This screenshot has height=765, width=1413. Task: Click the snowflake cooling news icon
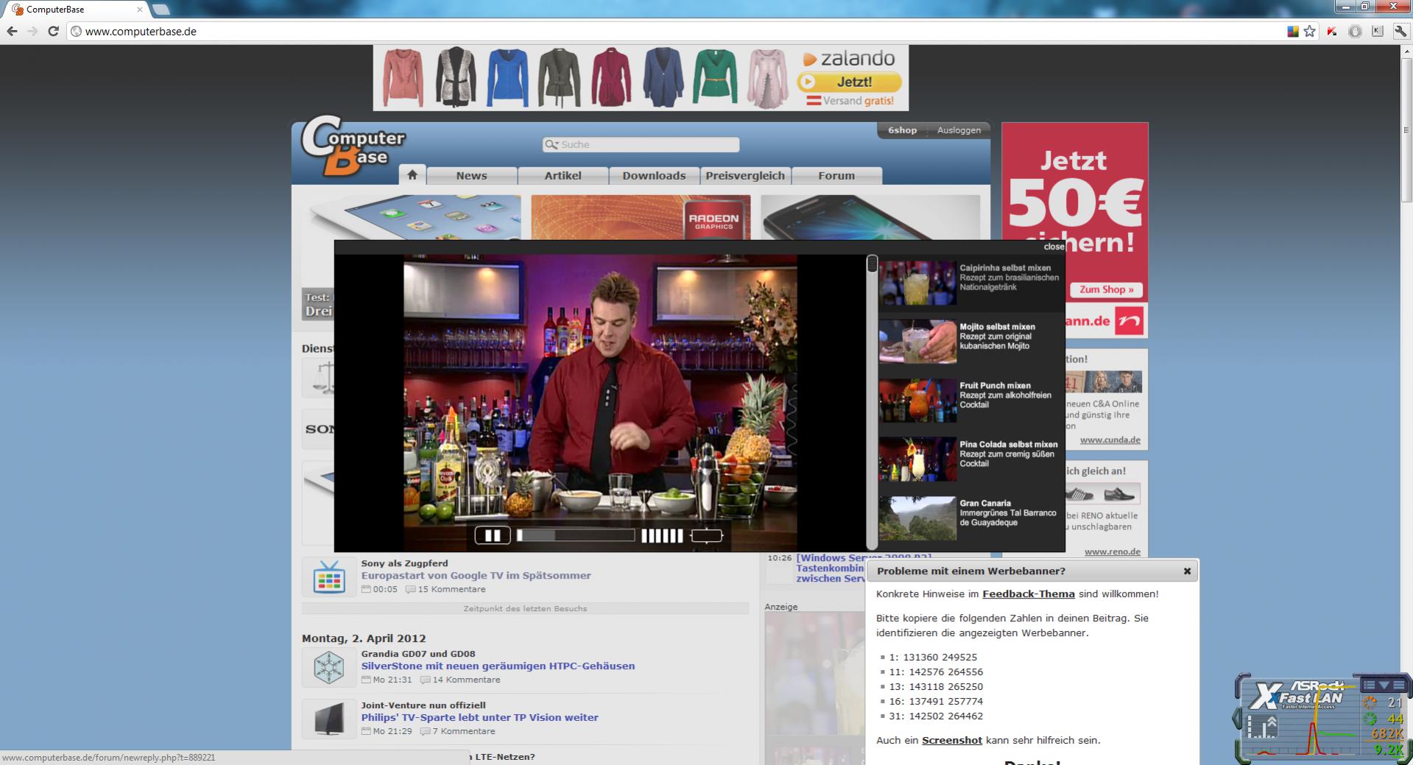[x=329, y=667]
